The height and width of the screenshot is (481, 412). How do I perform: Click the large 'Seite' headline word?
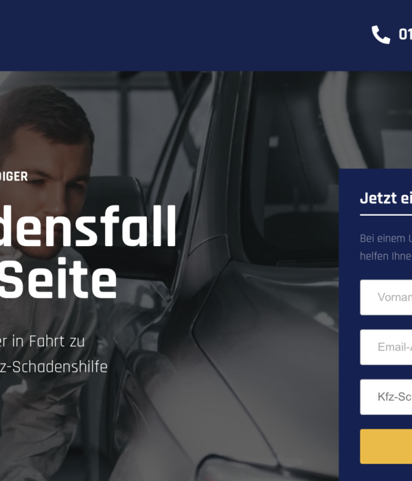tap(58, 278)
